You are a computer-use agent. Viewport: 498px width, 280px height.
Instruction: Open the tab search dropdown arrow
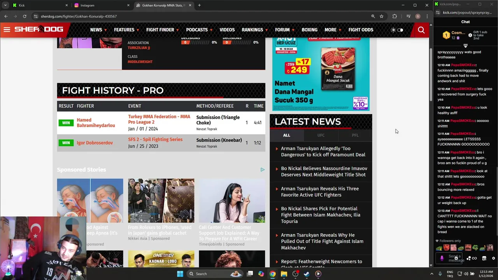pyautogui.click(x=5, y=5)
